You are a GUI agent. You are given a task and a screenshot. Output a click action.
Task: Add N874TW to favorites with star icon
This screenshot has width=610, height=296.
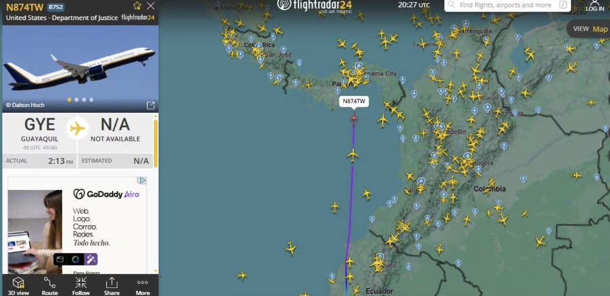click(137, 6)
